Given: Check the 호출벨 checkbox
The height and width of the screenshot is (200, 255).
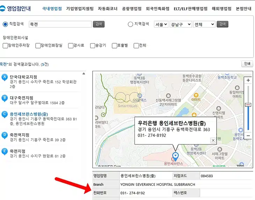Looking at the screenshot, I should pyautogui.click(x=114, y=46).
